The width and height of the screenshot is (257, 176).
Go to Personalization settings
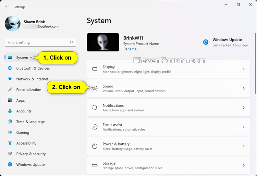(29, 90)
